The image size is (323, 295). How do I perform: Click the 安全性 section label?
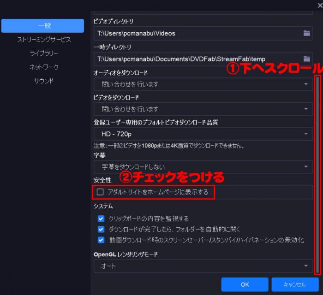(102, 180)
